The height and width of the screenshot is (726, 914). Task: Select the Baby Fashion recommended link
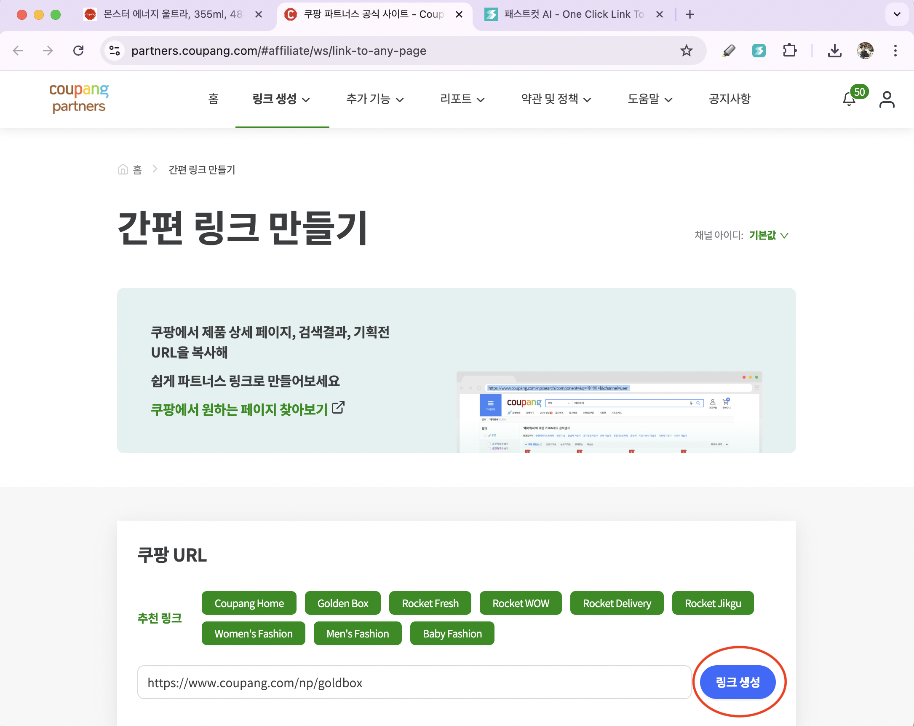(452, 633)
